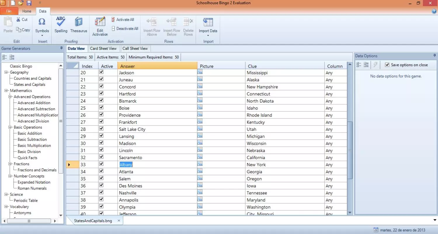Select Countries and Capitals generator

(32, 78)
